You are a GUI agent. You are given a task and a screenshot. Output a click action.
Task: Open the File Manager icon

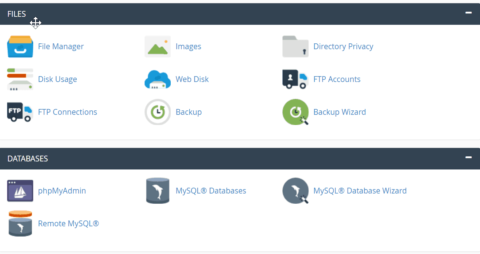pyautogui.click(x=20, y=47)
